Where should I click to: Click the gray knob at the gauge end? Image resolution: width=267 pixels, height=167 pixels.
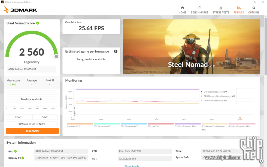coord(56,57)
